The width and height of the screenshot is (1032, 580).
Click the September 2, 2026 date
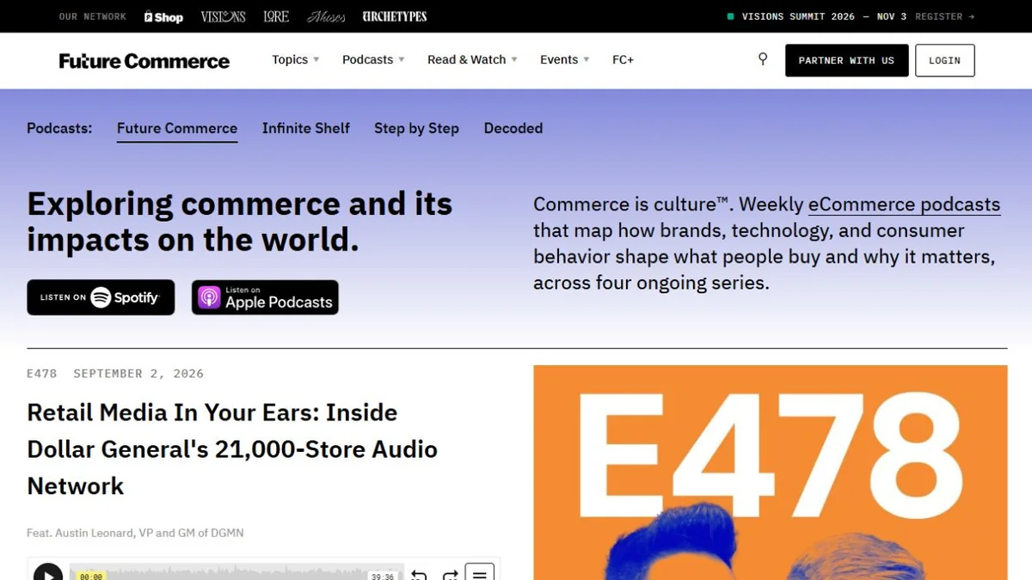pyautogui.click(x=138, y=374)
